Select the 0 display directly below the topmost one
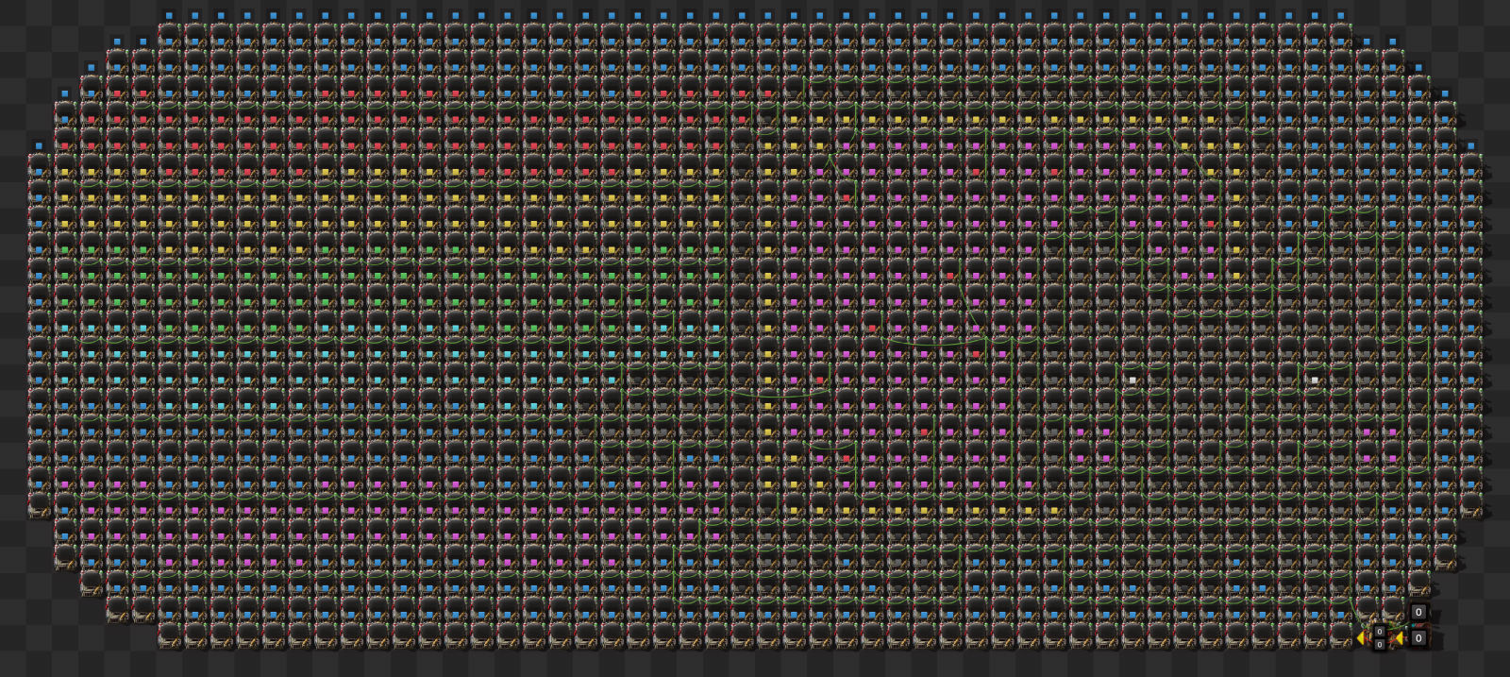The height and width of the screenshot is (677, 1510). [x=1418, y=638]
